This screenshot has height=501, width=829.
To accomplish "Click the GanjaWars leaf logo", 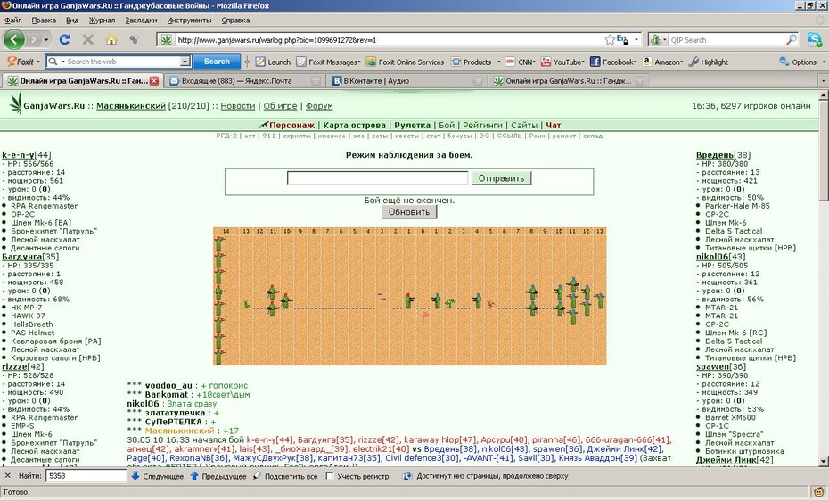I will [x=15, y=103].
